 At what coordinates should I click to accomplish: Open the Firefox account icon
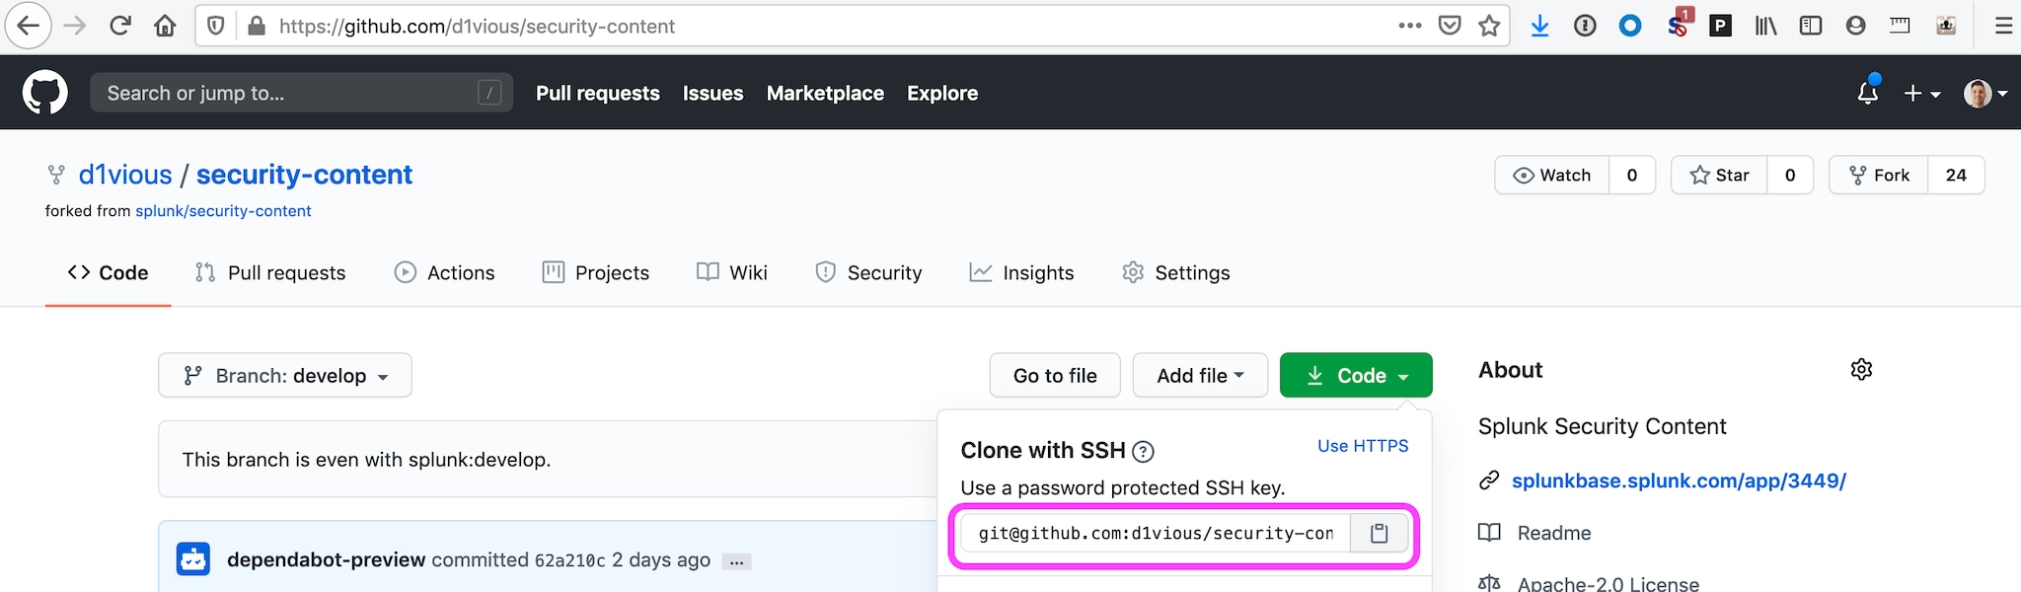tap(1855, 26)
